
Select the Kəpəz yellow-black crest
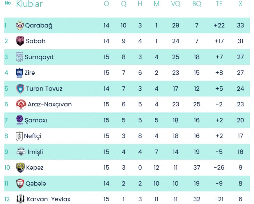tap(20, 168)
